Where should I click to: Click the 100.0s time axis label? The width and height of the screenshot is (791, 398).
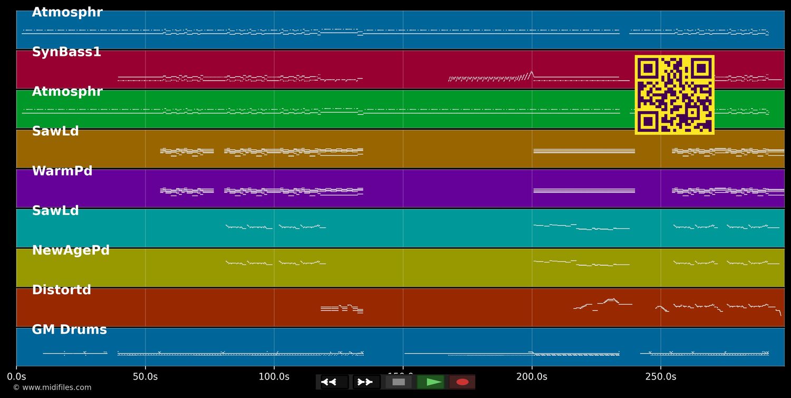(x=274, y=377)
